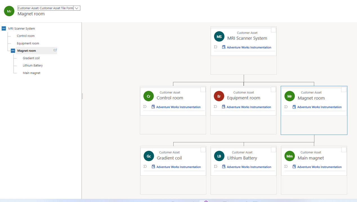357x202 pixels.
Task: Check the Main magnet tile checkbox
Action: [x=344, y=150]
